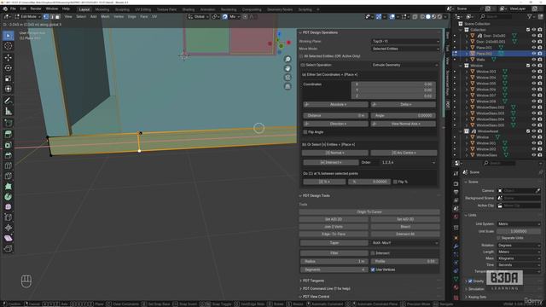Open the Order 1,2,3,4 dropdown

408,162
